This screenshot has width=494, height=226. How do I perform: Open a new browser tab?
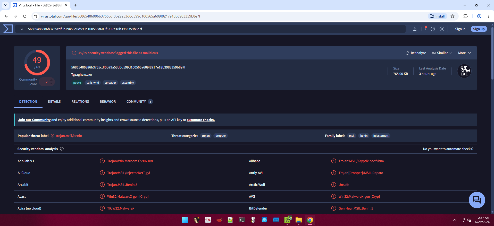click(x=76, y=5)
